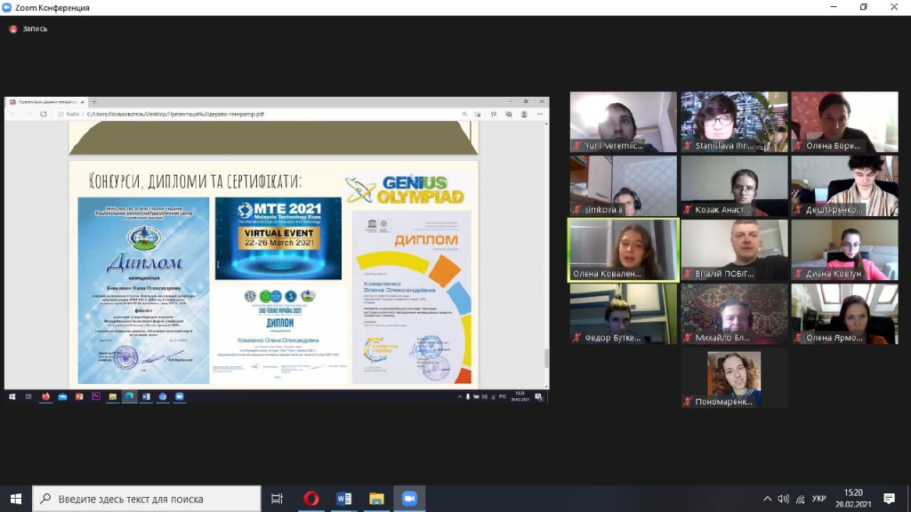Screen dimensions: 911x512
Task: Open the profile icon in shared browser
Action: (x=524, y=115)
